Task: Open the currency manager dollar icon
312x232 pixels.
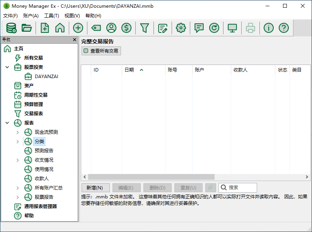Action: [126, 28]
